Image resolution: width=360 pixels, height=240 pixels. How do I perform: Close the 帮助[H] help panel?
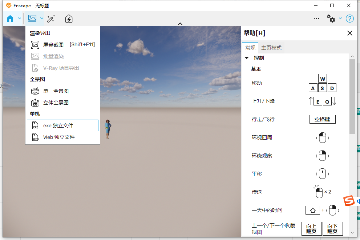350,33
